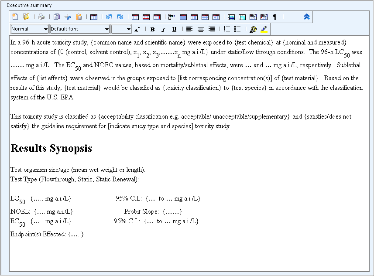Viewport: 374px width, 276px height.
Task: Click the Results Synopsis heading
Action: [51, 148]
